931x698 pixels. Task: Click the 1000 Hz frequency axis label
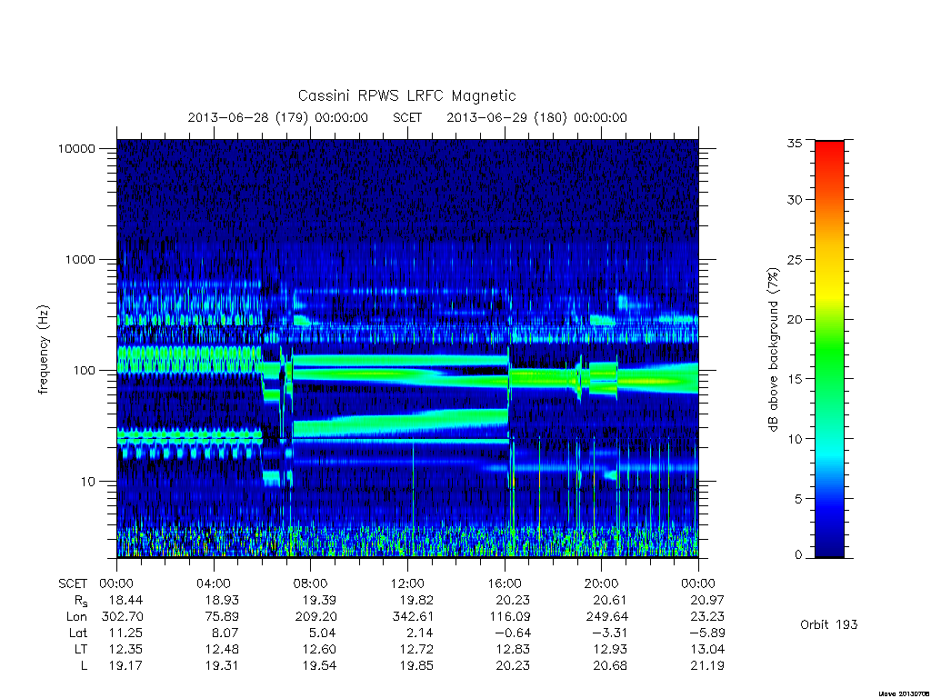click(x=80, y=259)
